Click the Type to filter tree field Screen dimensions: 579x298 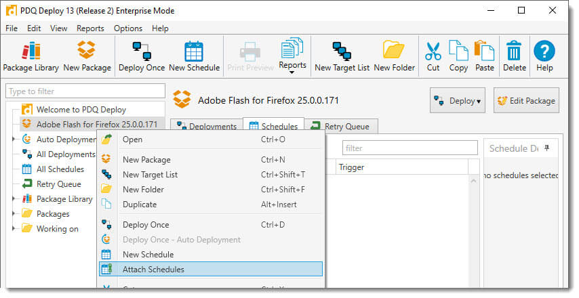click(85, 91)
